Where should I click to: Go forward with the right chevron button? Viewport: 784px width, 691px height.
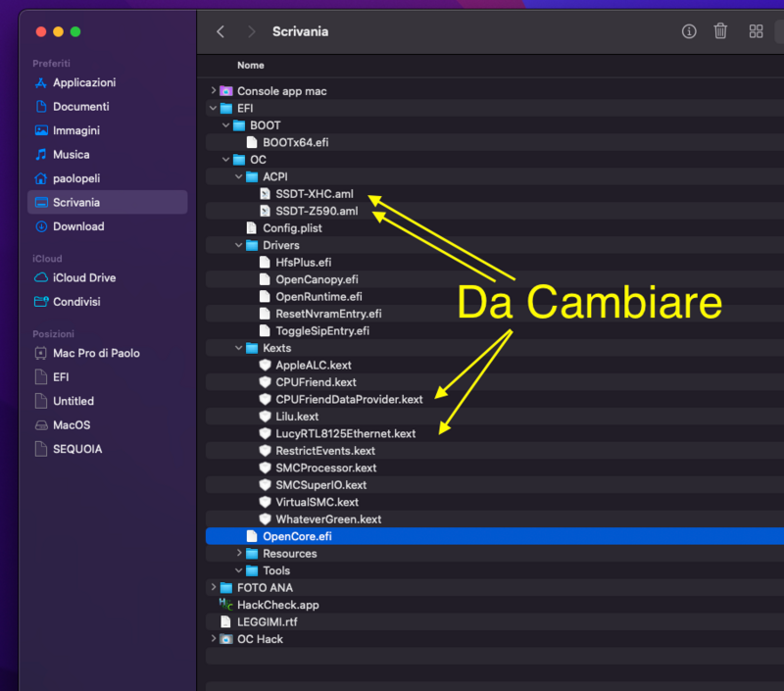[x=251, y=32]
